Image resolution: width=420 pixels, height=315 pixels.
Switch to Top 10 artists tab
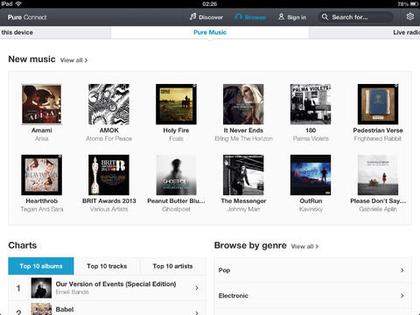[x=172, y=266]
